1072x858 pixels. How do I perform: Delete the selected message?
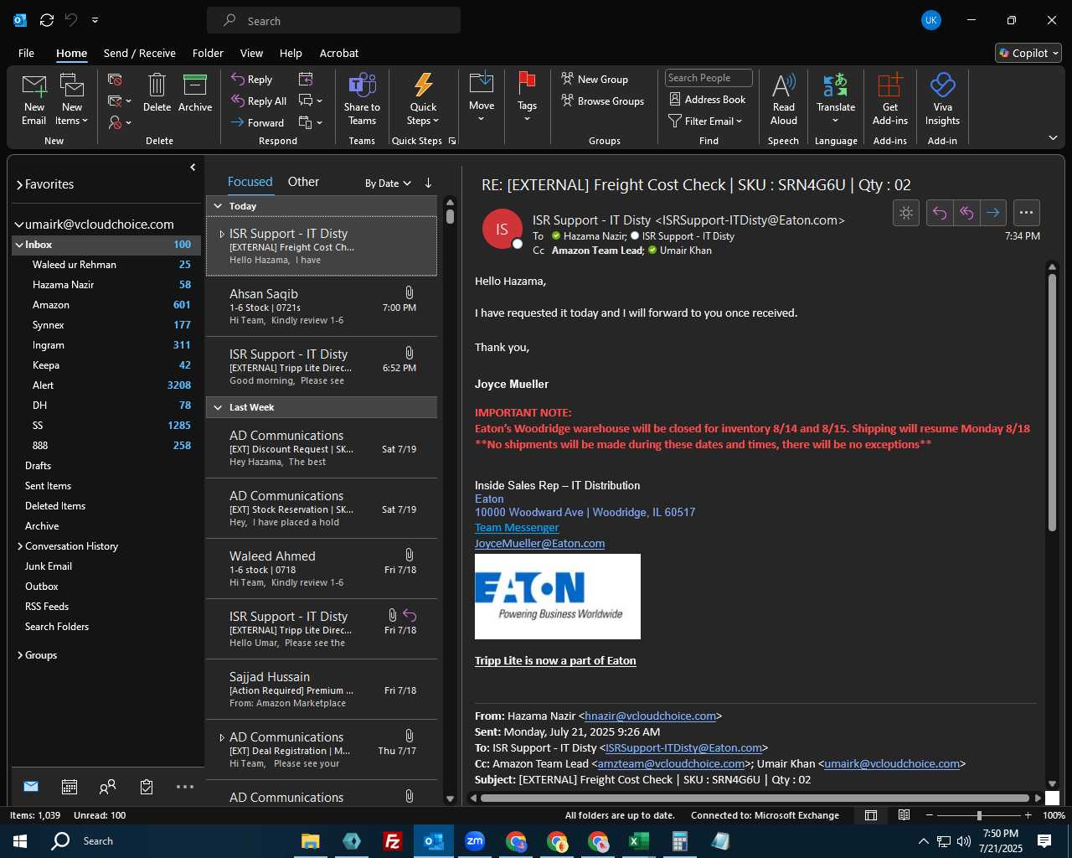pyautogui.click(x=157, y=93)
